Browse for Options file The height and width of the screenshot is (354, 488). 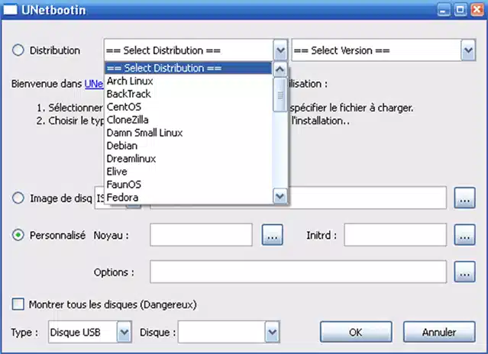coord(464,272)
